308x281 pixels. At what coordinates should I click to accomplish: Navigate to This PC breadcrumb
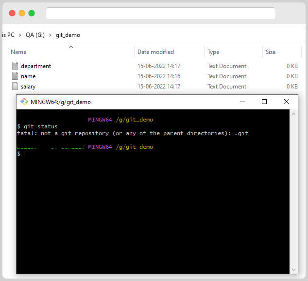pos(8,35)
